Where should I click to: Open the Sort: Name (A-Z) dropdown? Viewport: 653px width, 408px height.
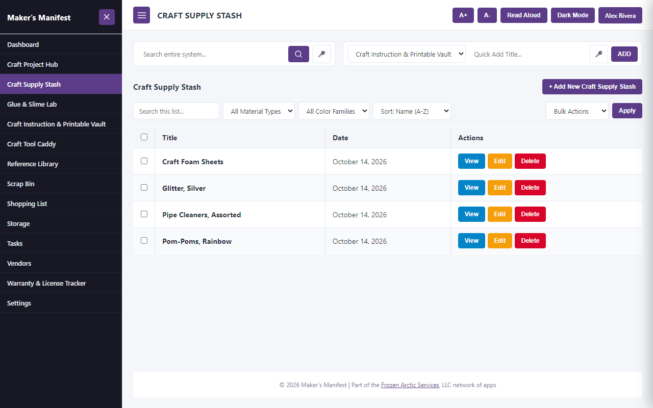[x=412, y=111]
